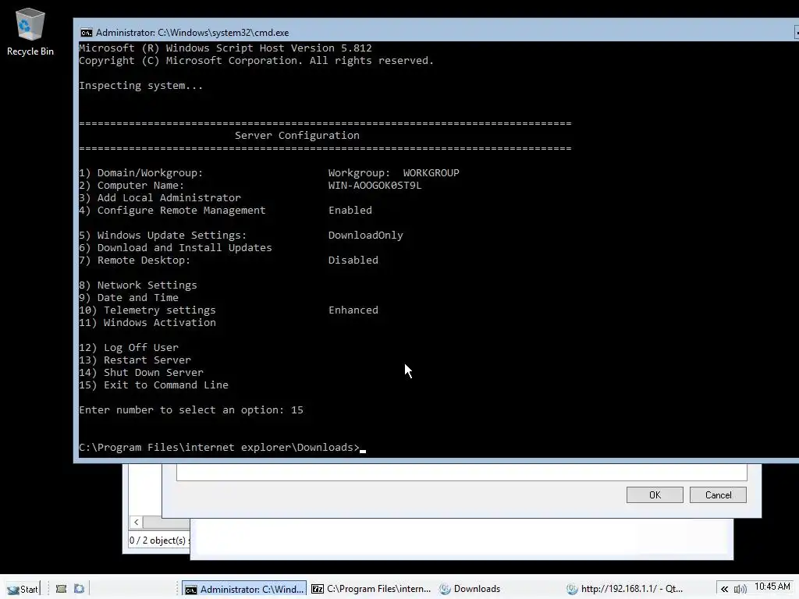799x599 pixels.
Task: Click the '4) Configure Remote Management' line
Action: (172, 211)
